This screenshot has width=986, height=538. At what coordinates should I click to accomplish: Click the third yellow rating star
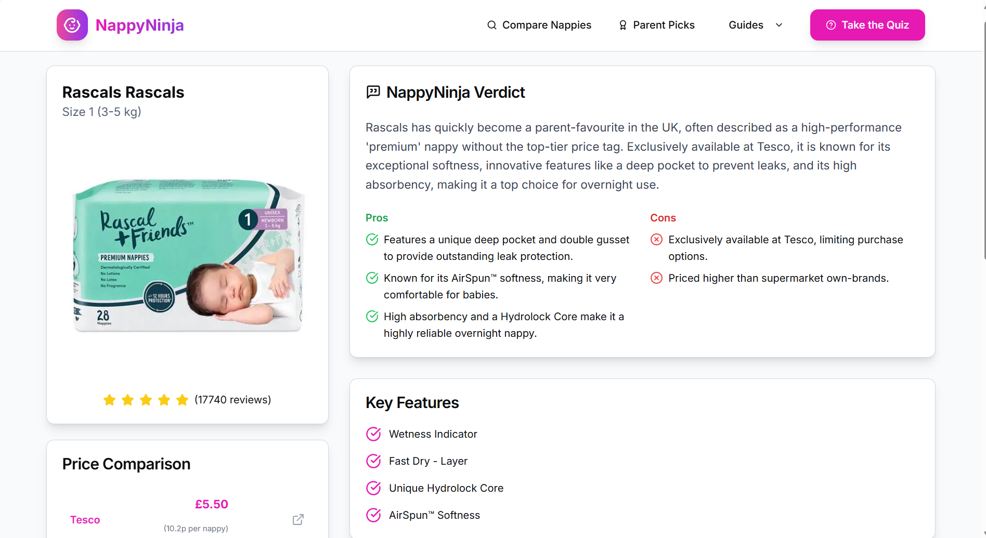pos(146,400)
